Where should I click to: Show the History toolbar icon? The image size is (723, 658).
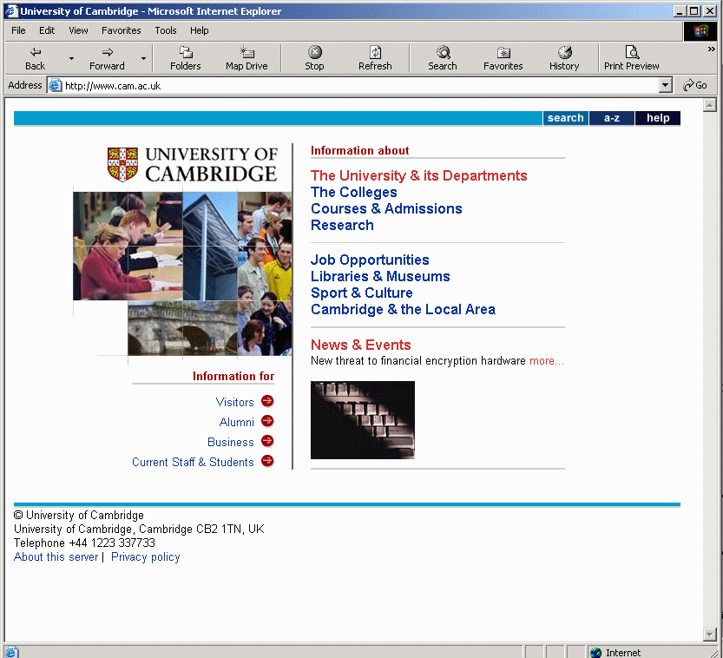564,52
